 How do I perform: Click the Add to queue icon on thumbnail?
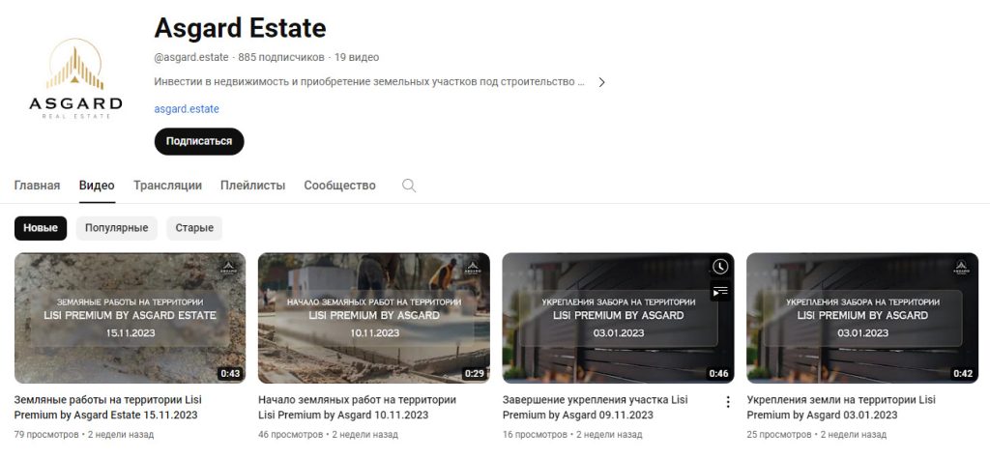pyautogui.click(x=720, y=291)
